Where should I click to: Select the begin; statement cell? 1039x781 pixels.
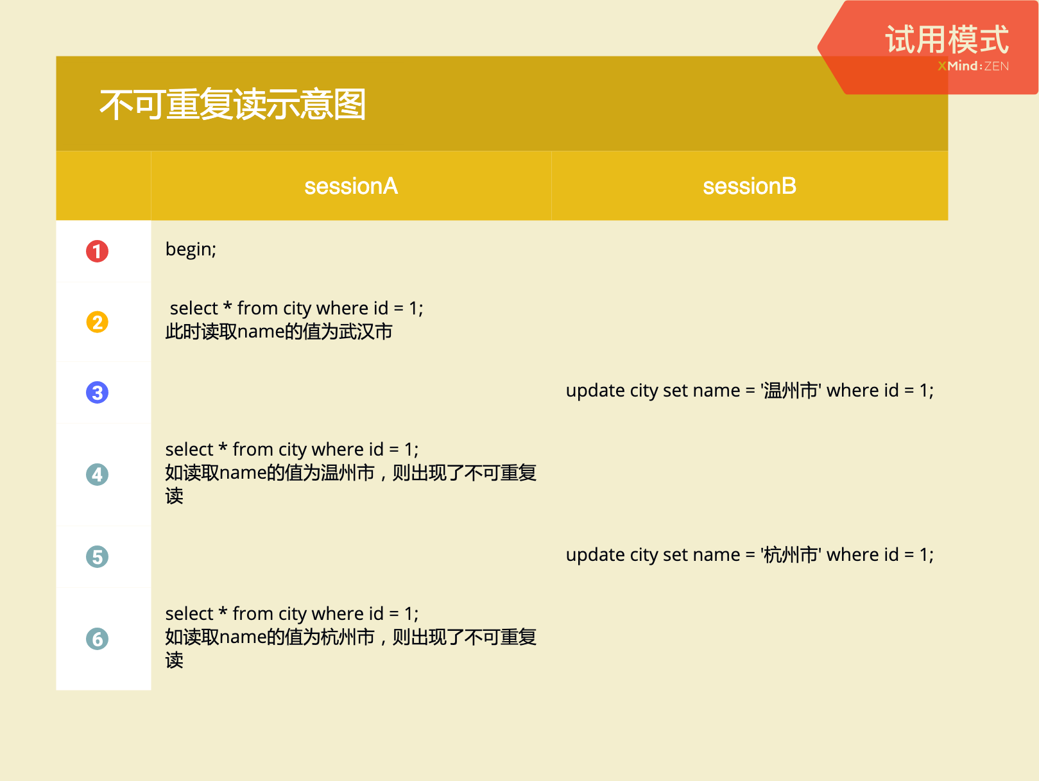pos(190,250)
